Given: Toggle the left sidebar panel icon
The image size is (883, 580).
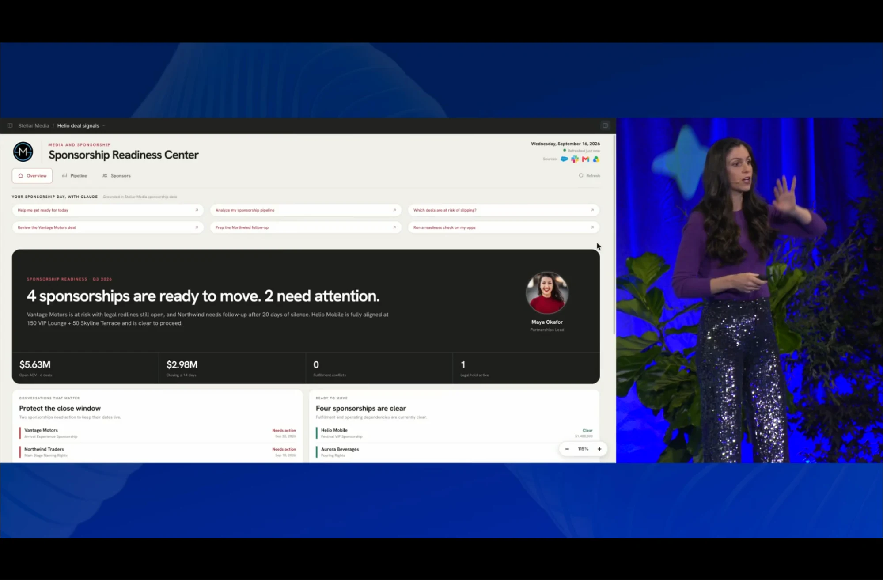Looking at the screenshot, I should [x=10, y=125].
